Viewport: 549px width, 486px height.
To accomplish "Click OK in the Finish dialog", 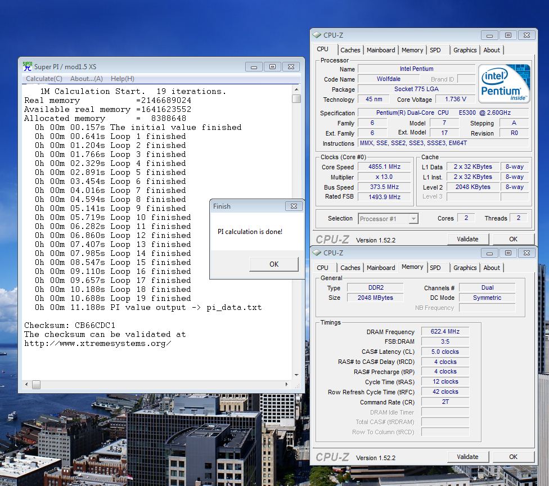I will 274,264.
